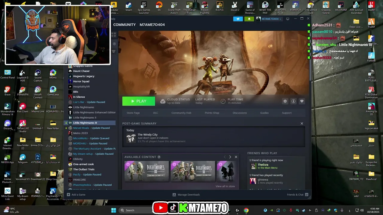Open the M7AME7O404 profile tab
Image resolution: width=383 pixels, height=215 pixels.
pyautogui.click(x=152, y=25)
